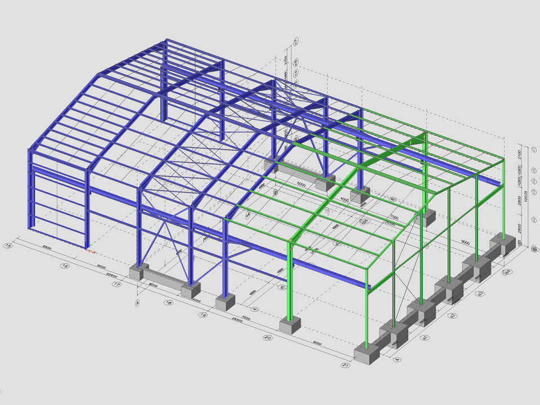The width and height of the screenshot is (540, 405).
Task: Select the 6600 dimension text
Action: tap(47, 248)
